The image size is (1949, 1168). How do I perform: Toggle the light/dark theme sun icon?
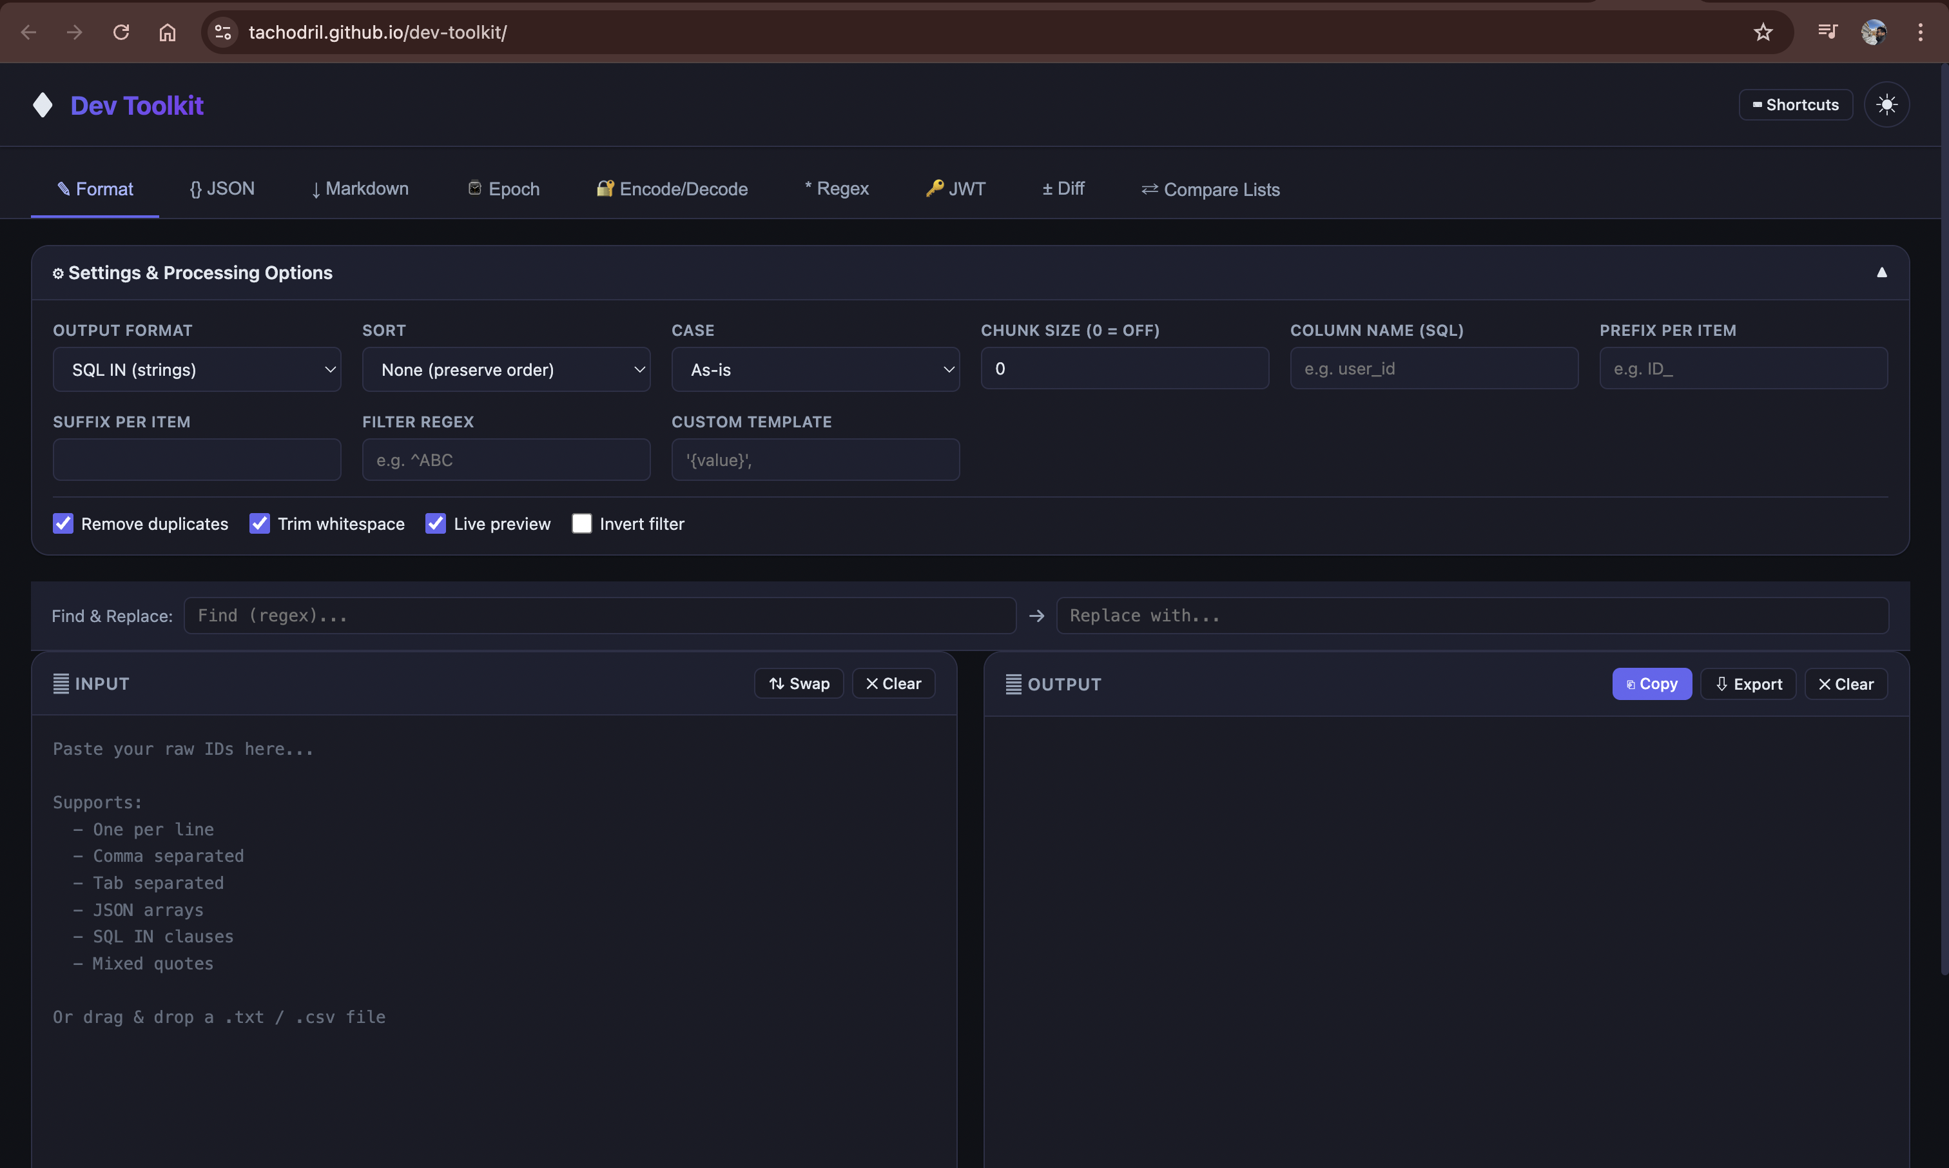point(1887,104)
